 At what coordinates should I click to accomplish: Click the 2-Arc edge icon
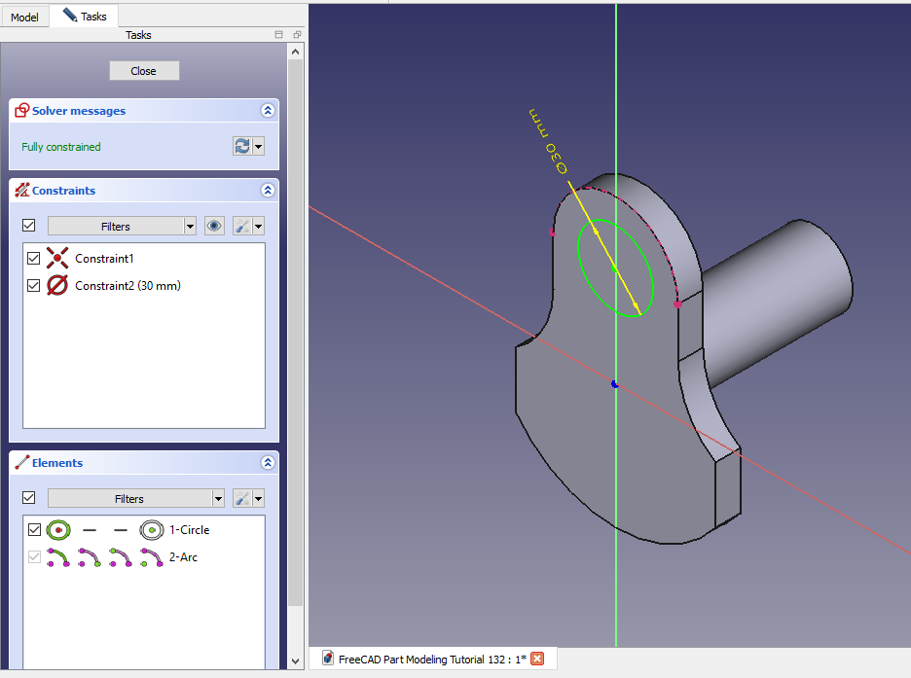click(58, 557)
